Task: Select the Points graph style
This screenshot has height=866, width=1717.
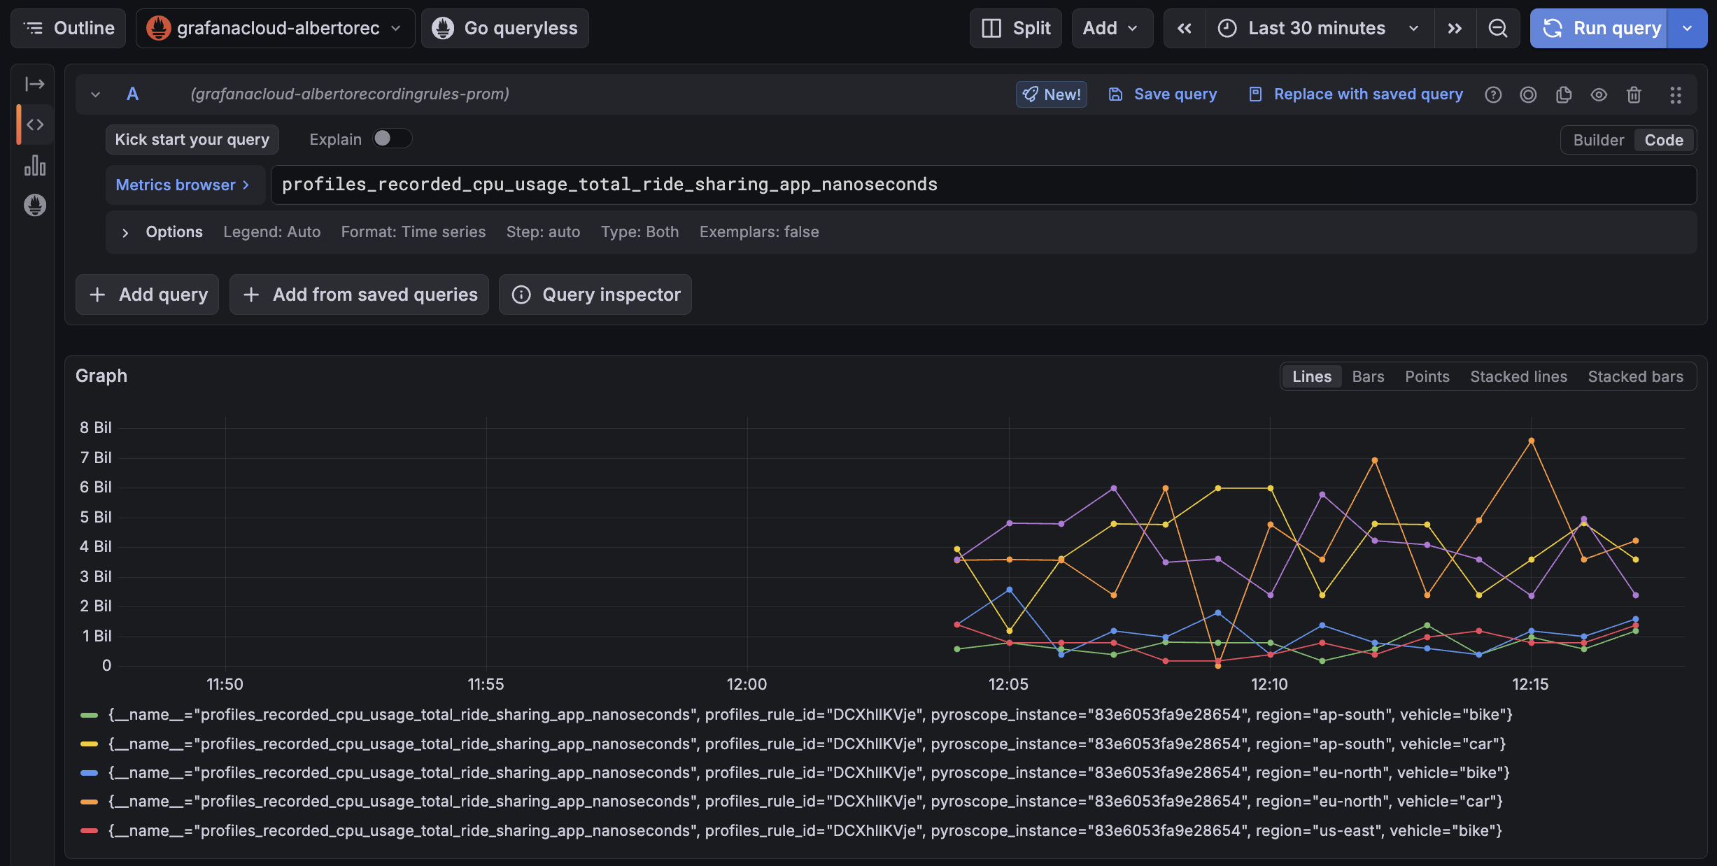Action: pos(1427,376)
